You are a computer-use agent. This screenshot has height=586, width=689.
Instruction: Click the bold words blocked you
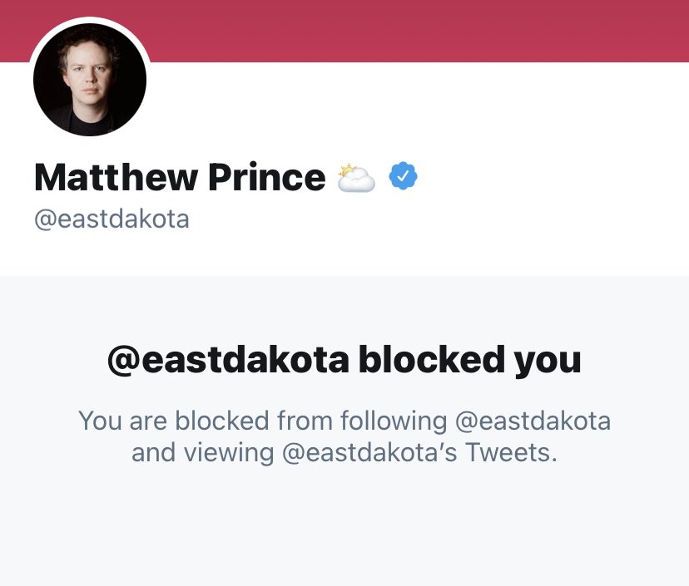(x=469, y=360)
